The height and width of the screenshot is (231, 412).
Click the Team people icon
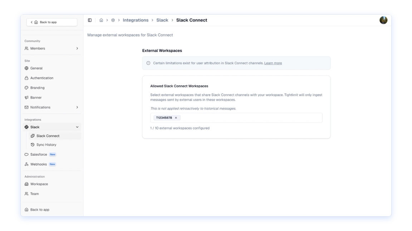(26, 194)
